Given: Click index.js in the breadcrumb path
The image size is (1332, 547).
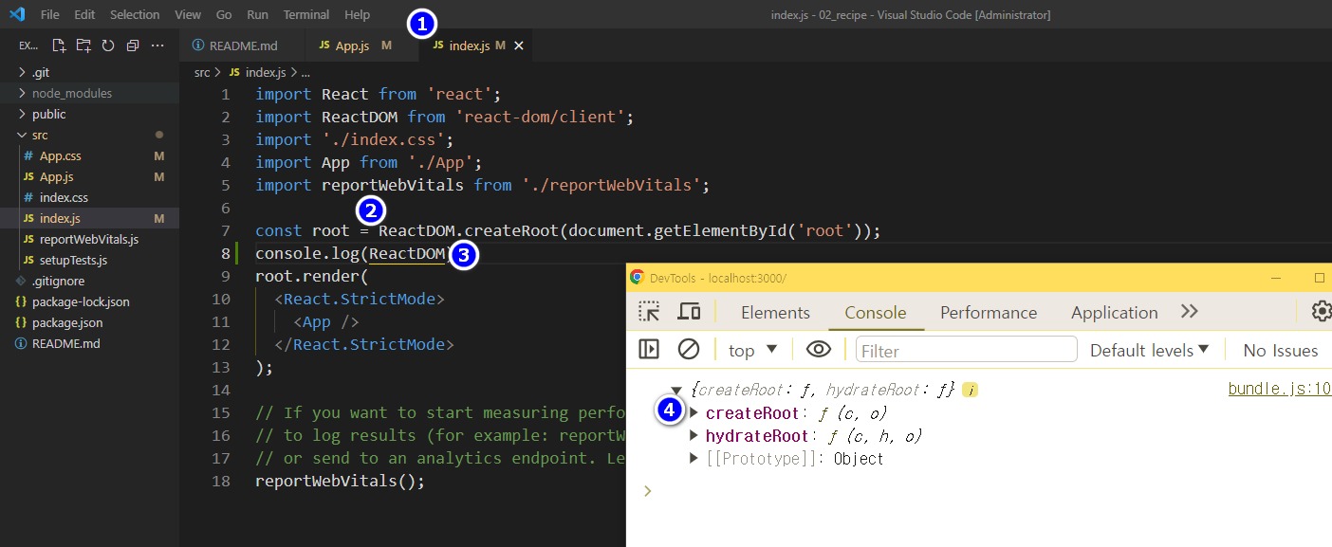Looking at the screenshot, I should (265, 72).
